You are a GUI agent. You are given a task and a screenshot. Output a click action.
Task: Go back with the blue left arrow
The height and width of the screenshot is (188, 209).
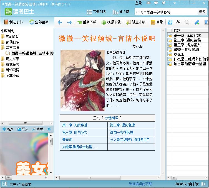[x=60, y=22]
